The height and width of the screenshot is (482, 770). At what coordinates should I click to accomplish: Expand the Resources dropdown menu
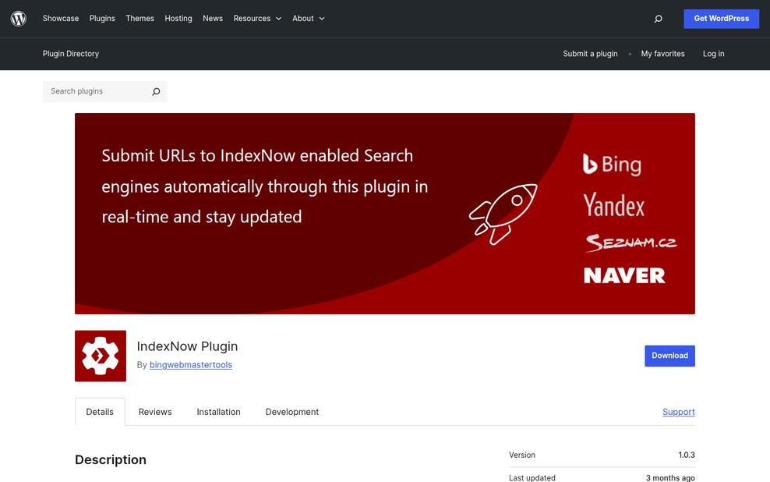coord(257,18)
